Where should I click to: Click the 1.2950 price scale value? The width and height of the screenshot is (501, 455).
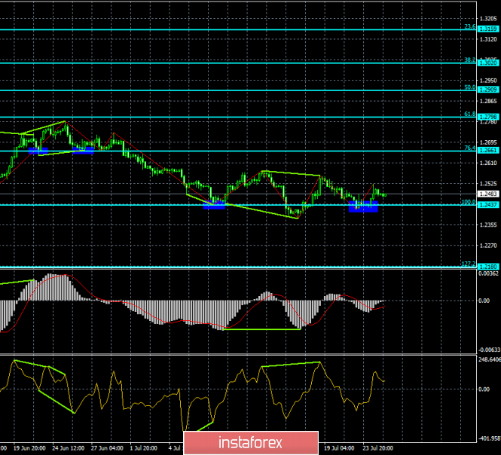pyautogui.click(x=488, y=81)
